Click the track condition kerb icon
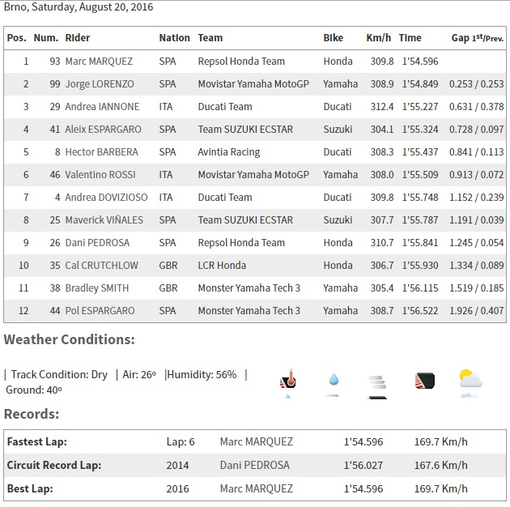510x507 pixels. (424, 380)
